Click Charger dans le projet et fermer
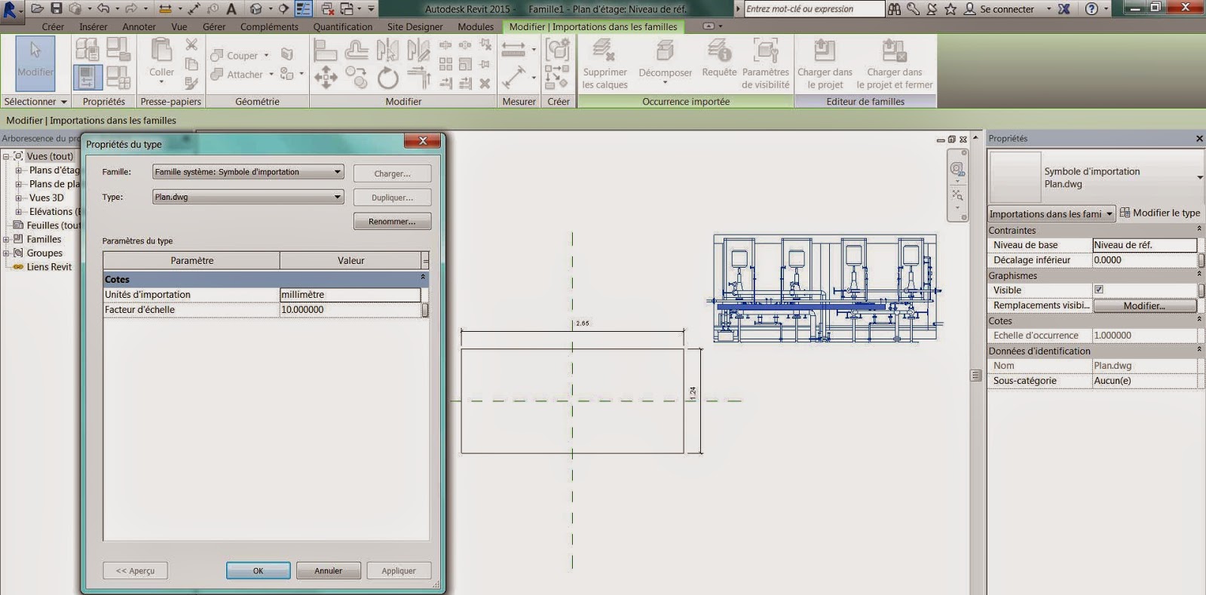The width and height of the screenshot is (1206, 595). pyautogui.click(x=894, y=51)
